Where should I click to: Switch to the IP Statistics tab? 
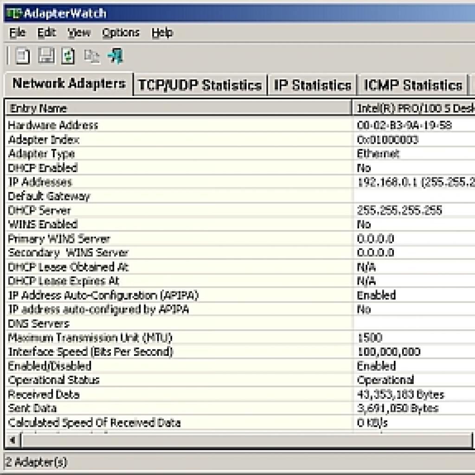[x=312, y=85]
